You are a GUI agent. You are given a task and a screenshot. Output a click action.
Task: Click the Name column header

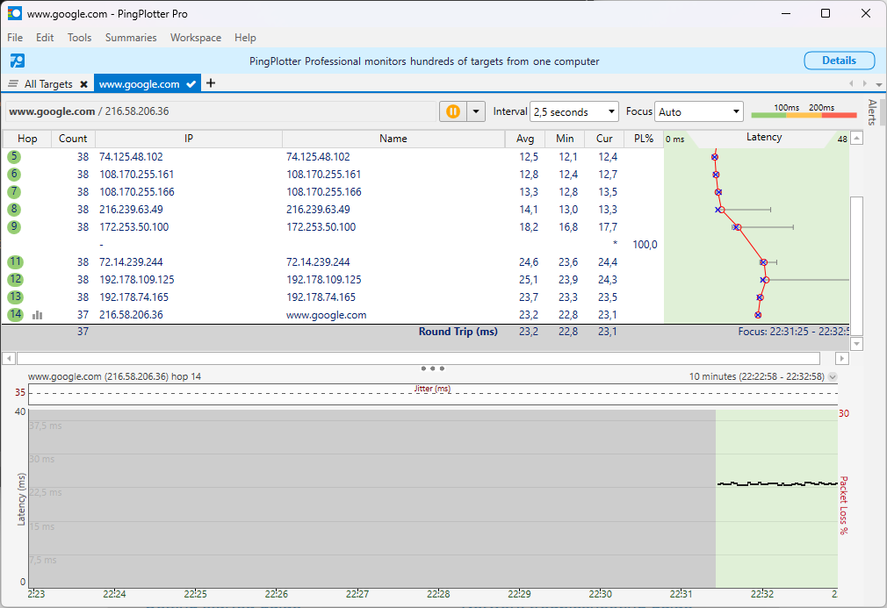click(x=393, y=139)
